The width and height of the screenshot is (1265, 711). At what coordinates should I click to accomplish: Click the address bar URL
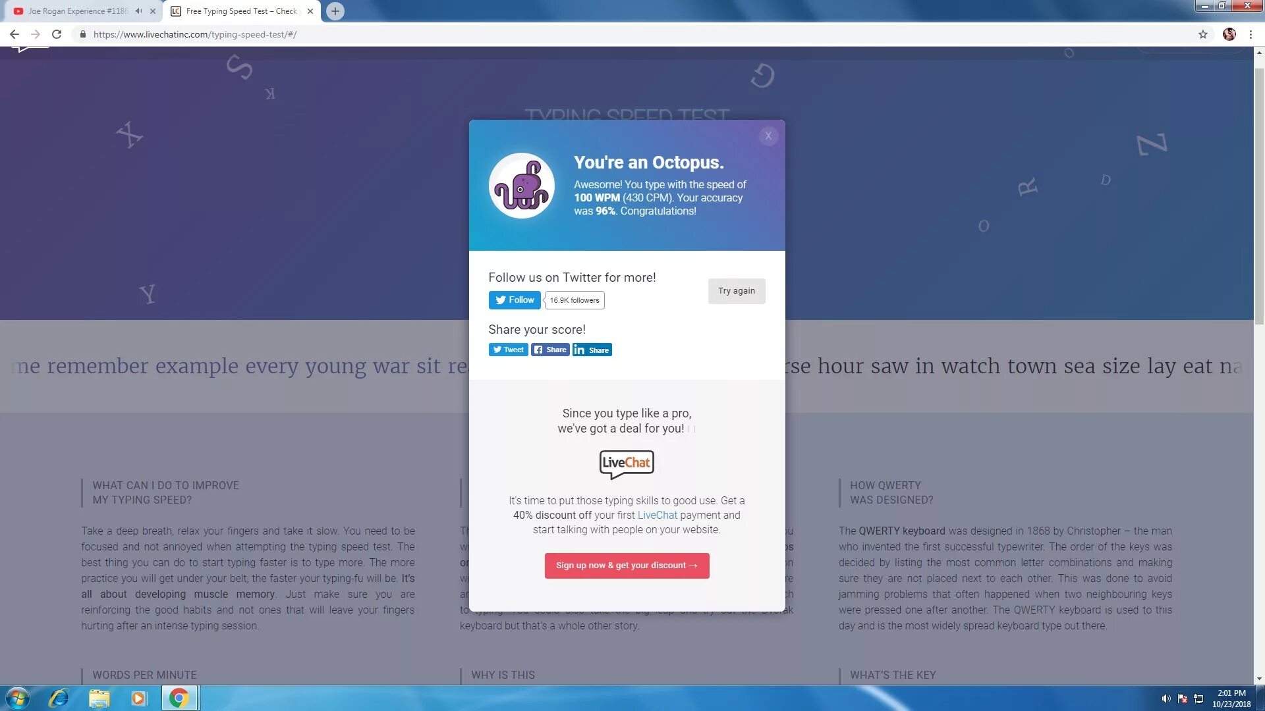(195, 34)
